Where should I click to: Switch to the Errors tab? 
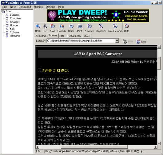click(86, 36)
